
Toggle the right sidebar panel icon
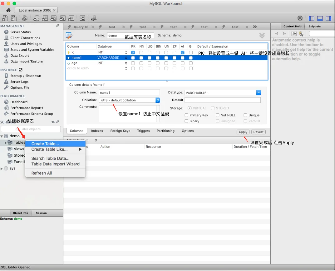tap(328, 18)
